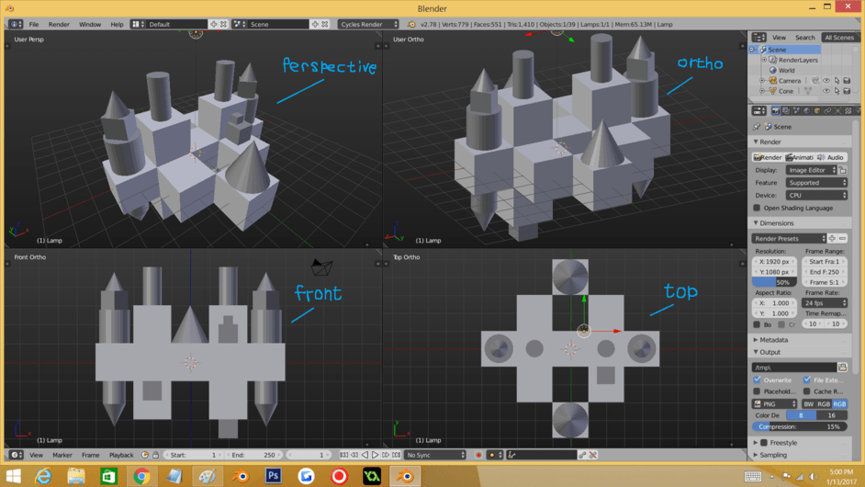Open the Render menu in top bar
This screenshot has height=487, width=865.
[x=59, y=25]
